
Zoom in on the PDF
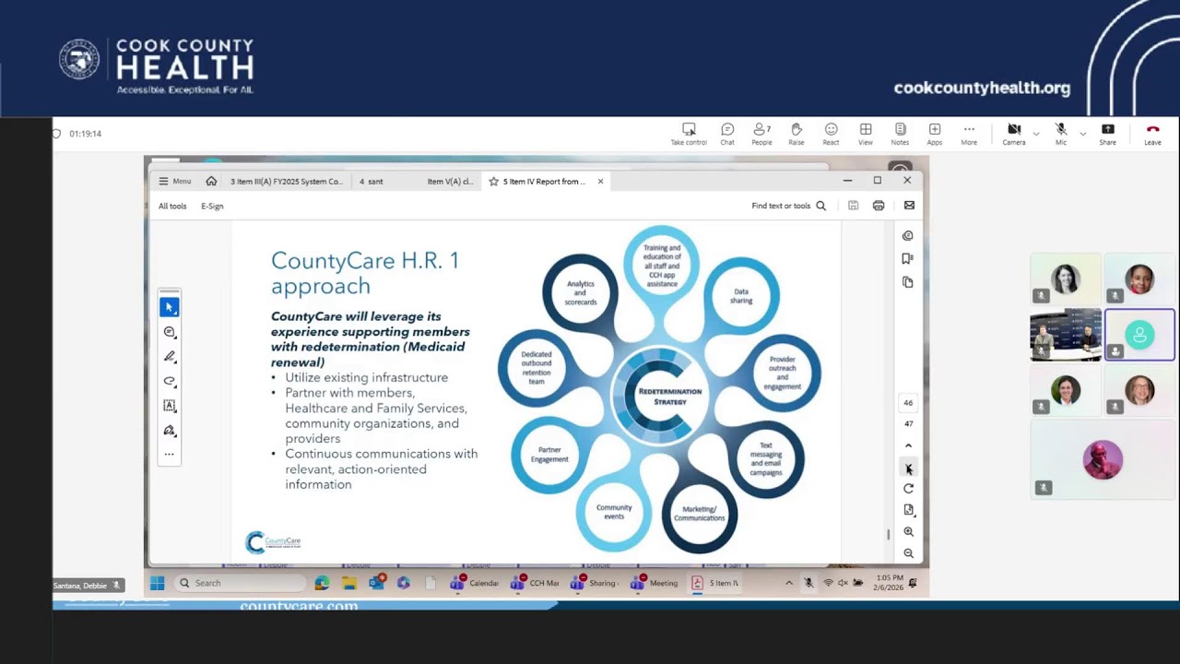(908, 532)
